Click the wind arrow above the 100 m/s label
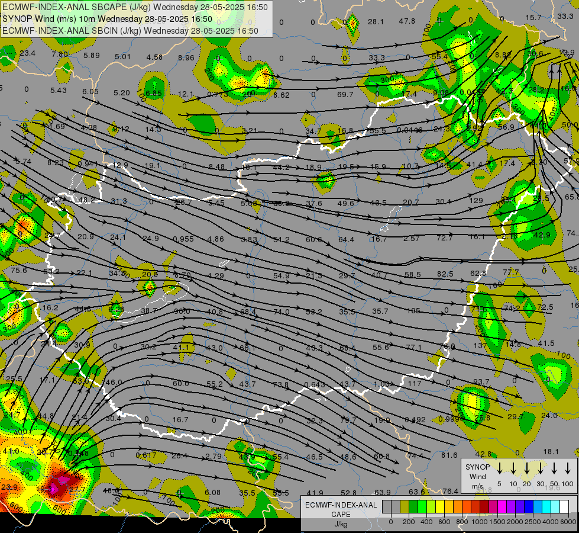Viewport: 579px width, 533px height. coord(568,468)
